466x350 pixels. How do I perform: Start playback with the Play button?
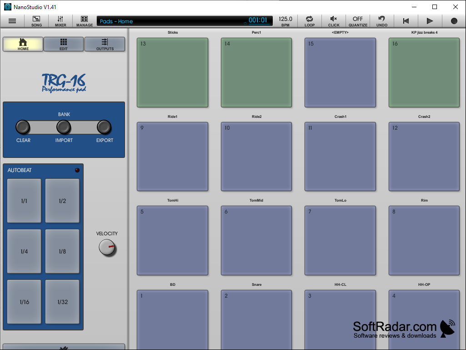point(430,21)
